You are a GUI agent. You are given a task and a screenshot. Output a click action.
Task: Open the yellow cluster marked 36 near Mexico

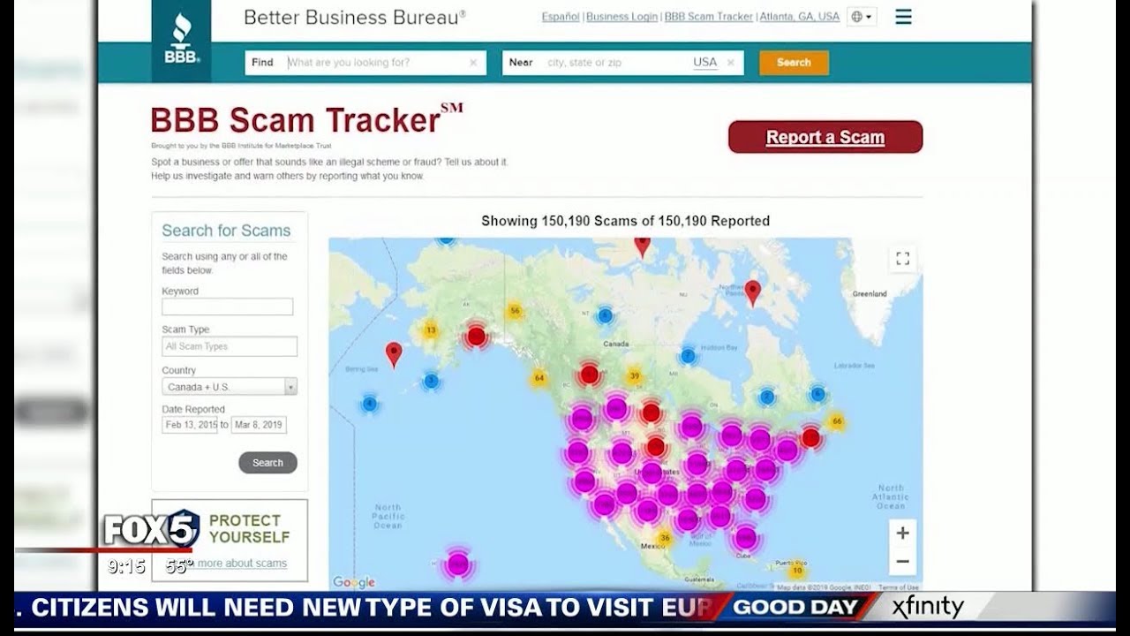[x=664, y=537]
